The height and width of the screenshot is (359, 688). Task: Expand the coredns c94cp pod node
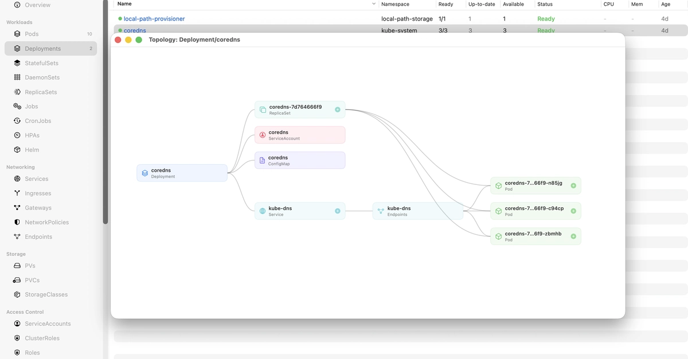coord(573,211)
